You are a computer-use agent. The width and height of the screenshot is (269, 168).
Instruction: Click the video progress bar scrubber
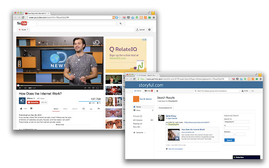tap(18, 85)
